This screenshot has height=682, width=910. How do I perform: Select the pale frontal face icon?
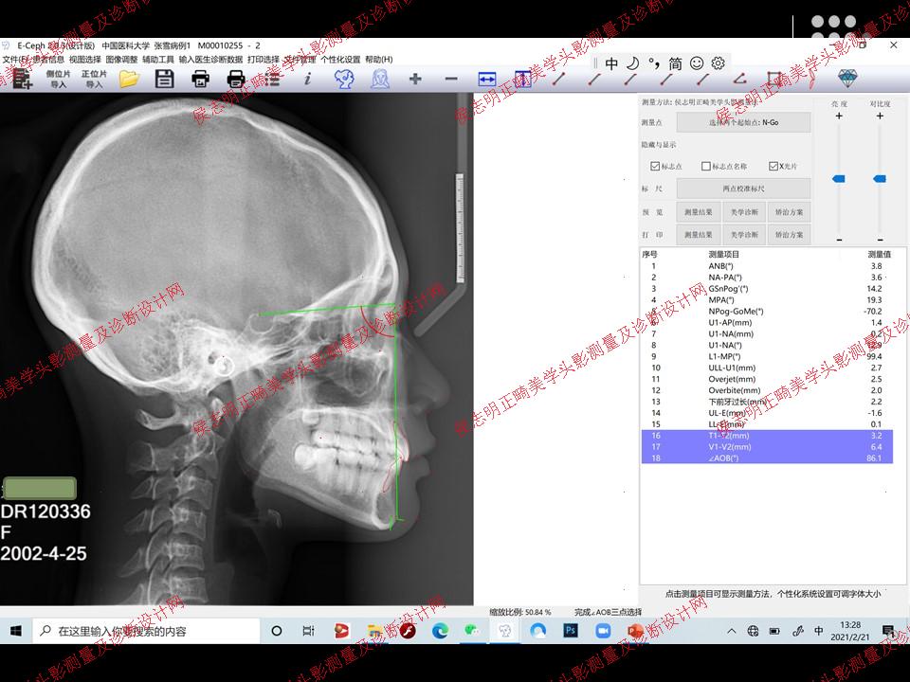(x=379, y=79)
